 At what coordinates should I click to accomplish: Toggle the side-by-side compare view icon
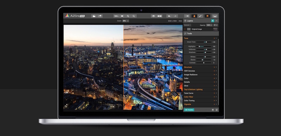[159, 16]
